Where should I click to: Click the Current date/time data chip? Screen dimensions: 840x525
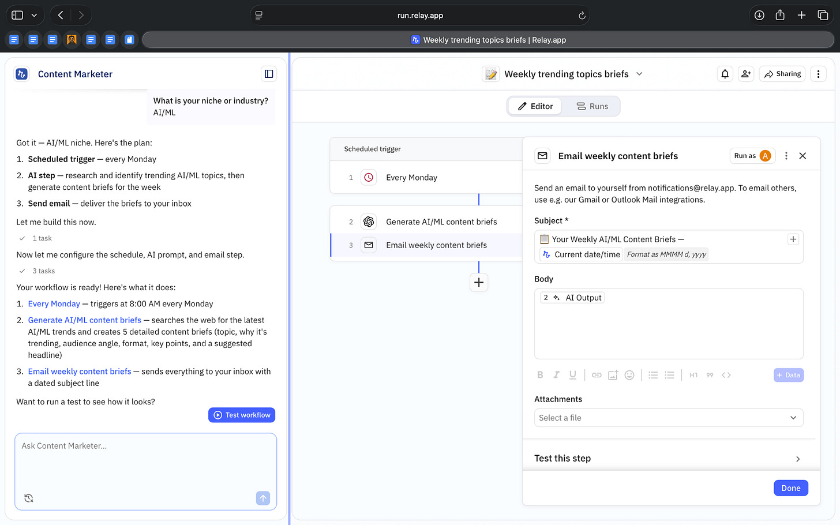coord(582,254)
